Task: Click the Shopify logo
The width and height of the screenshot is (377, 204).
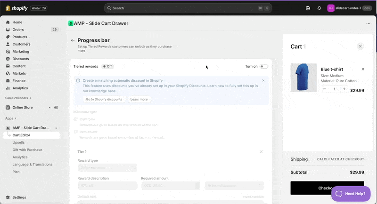Action: click(x=16, y=8)
